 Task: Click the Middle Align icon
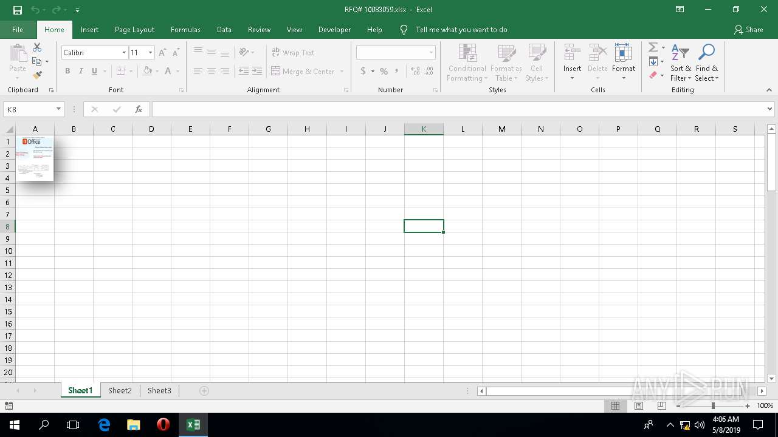click(212, 52)
